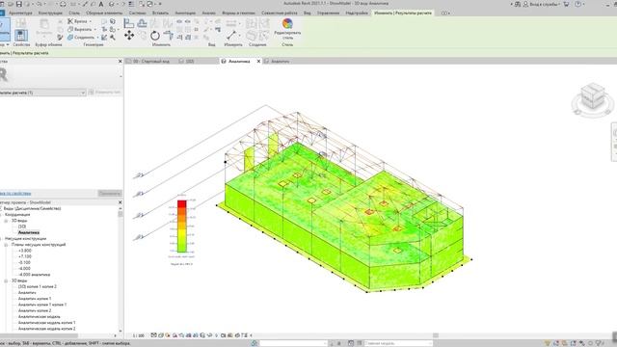Click the ViewCube in the 3D view
Screen dimensions: 617x347
[x=593, y=97]
